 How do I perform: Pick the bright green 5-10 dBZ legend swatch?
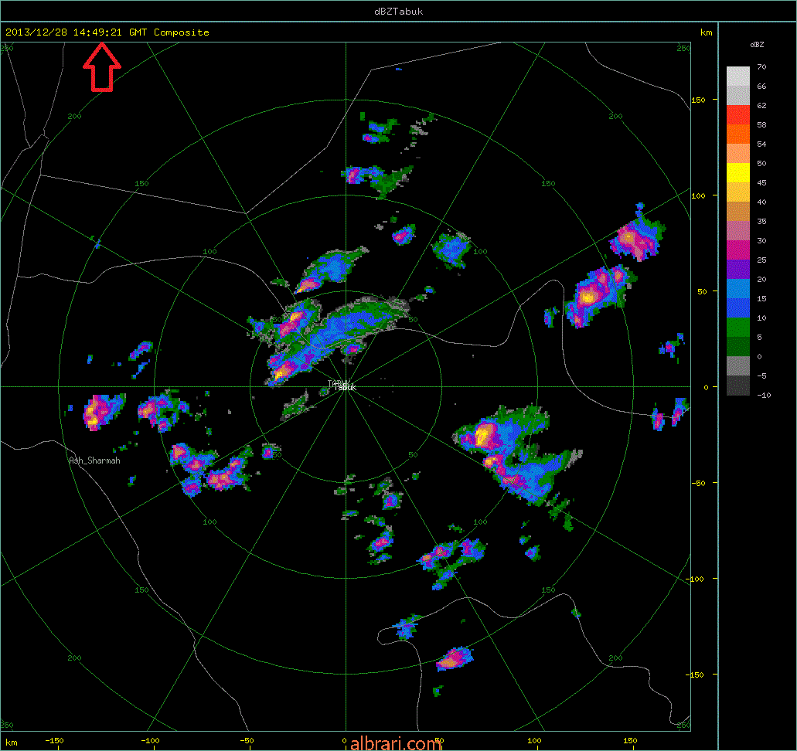click(x=738, y=328)
